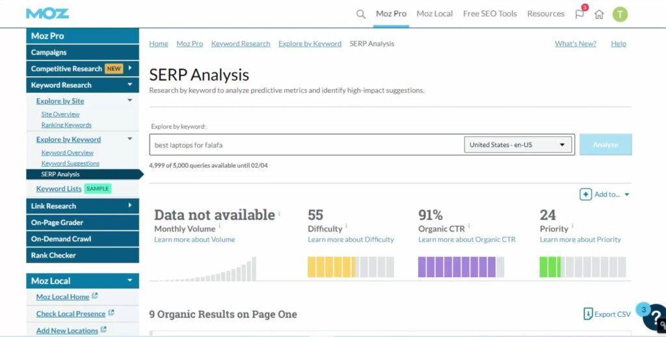Select the Moz Local top tab
The image size is (666, 337).
pos(434,14)
